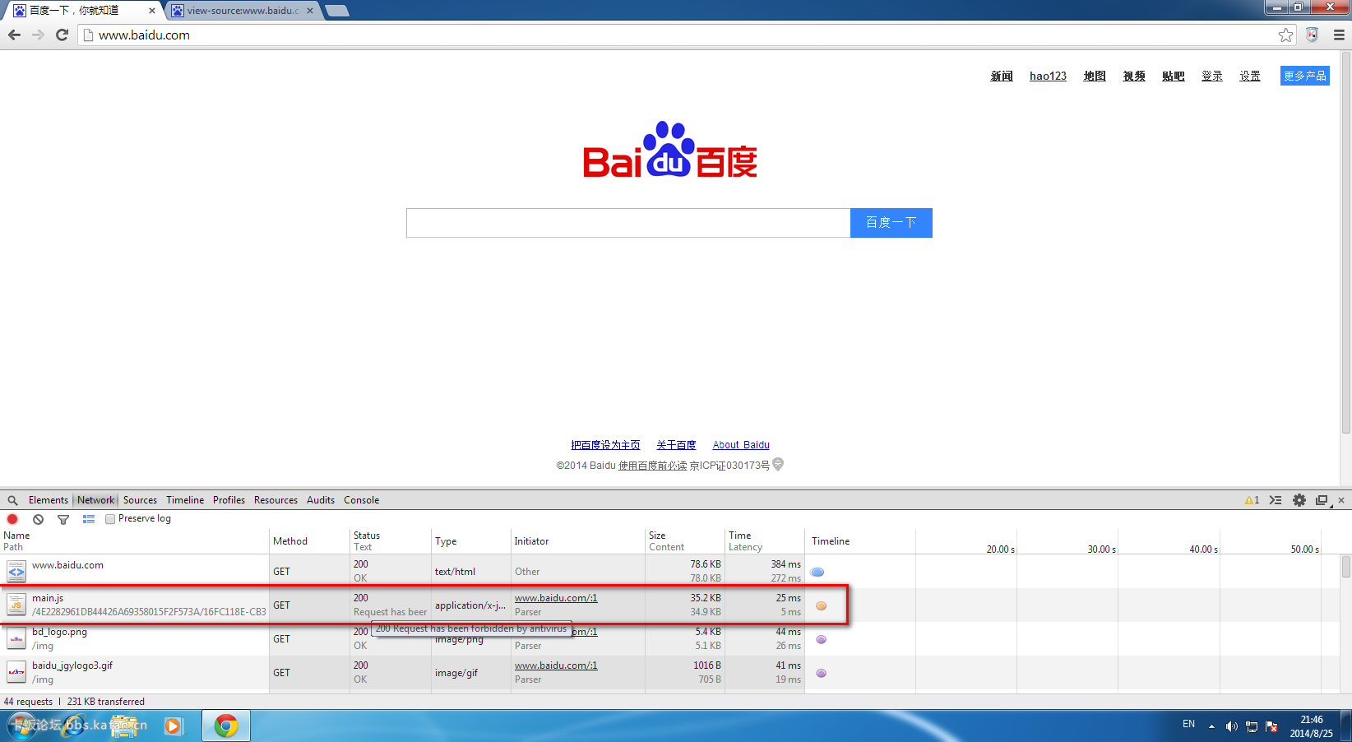
Task: Open the 关于百度 link
Action: 676,445
